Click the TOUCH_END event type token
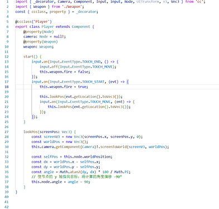Screen dimensions: 219x209 pos(91,61)
